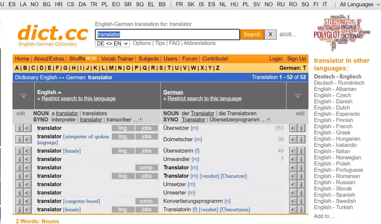381x224 pixels.
Task: Play English audio for Umwandler row
Action: (28, 159)
